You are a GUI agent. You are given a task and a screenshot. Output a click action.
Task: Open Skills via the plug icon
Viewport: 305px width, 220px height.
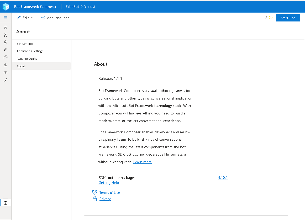pos(6,80)
